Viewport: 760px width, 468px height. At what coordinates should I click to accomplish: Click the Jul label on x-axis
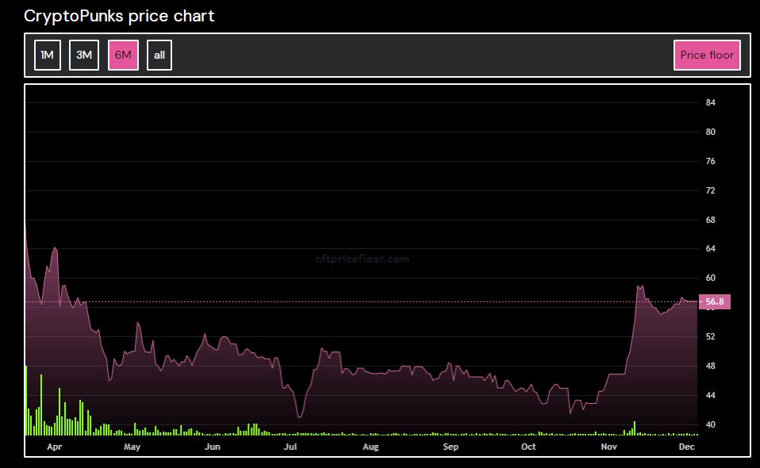tap(290, 447)
